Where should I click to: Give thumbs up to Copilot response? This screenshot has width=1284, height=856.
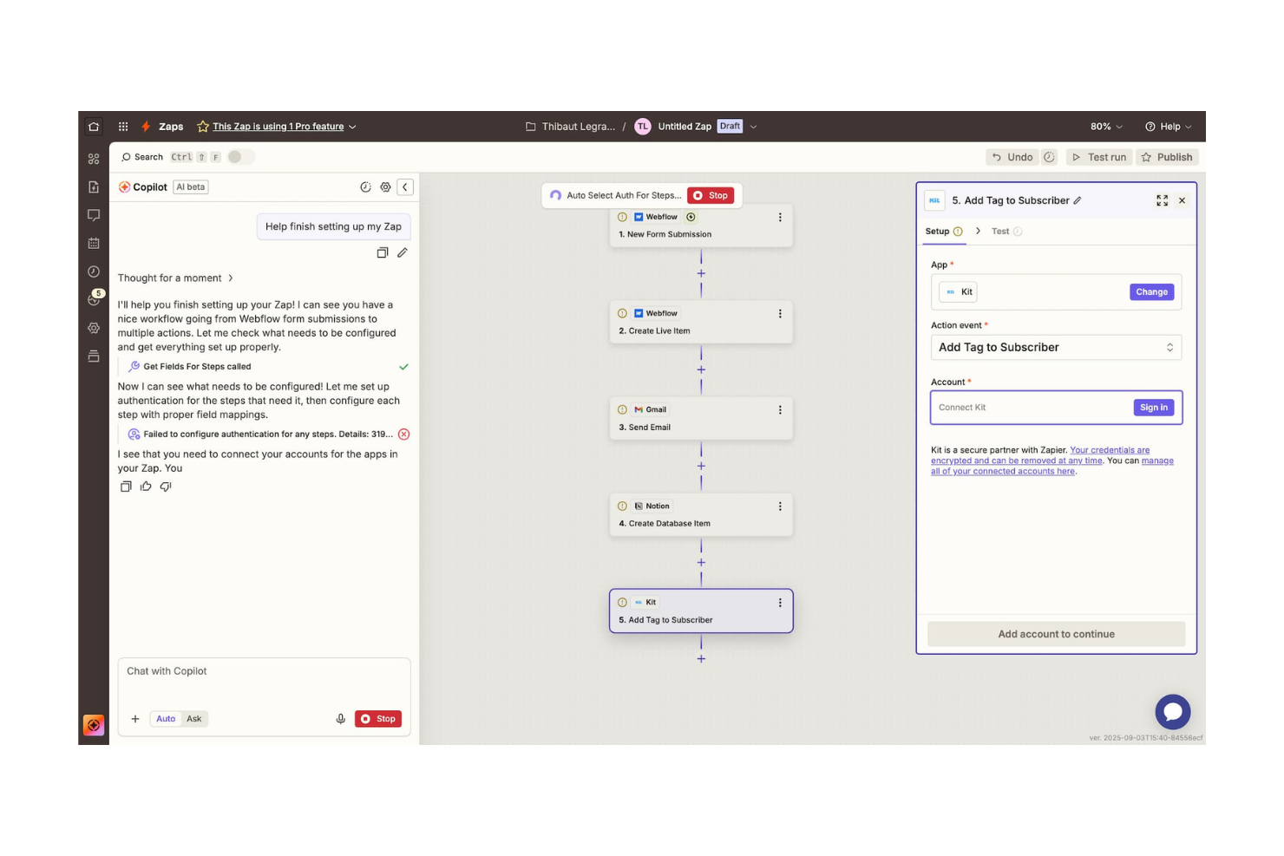(146, 487)
